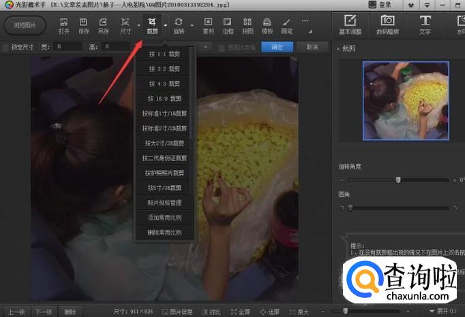465x317 pixels.
Task: Select the 画笔 (Brush) tool
Action: click(286, 26)
